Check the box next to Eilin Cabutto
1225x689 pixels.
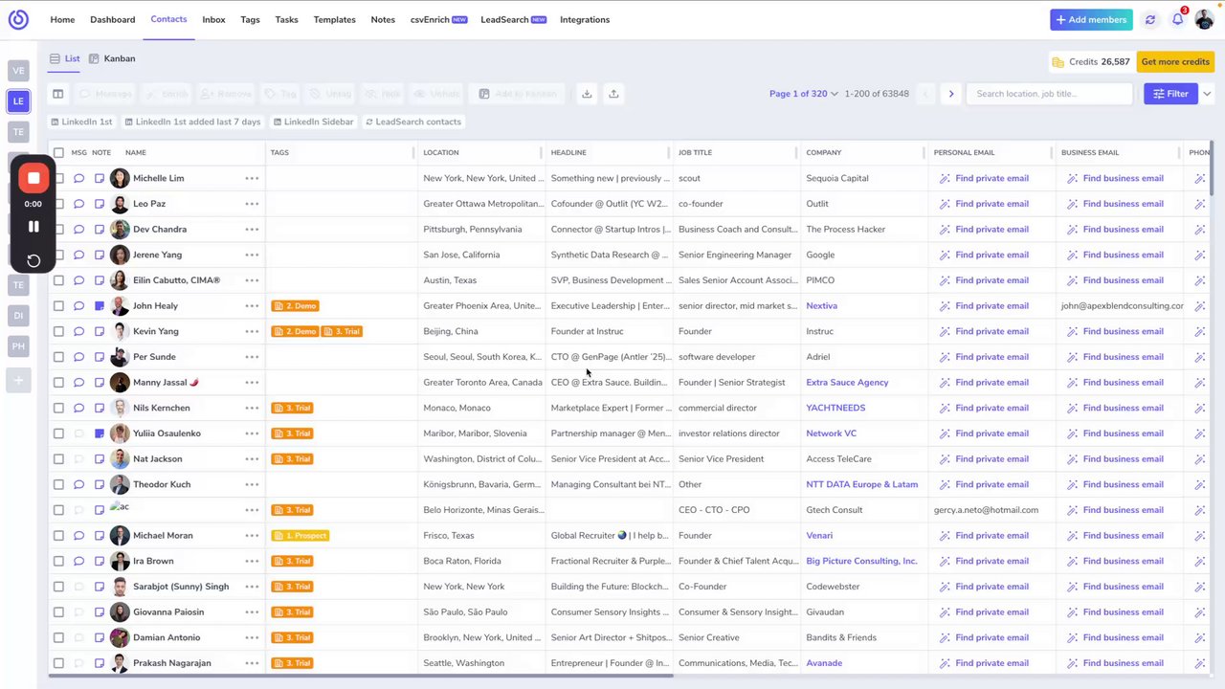pyautogui.click(x=58, y=280)
